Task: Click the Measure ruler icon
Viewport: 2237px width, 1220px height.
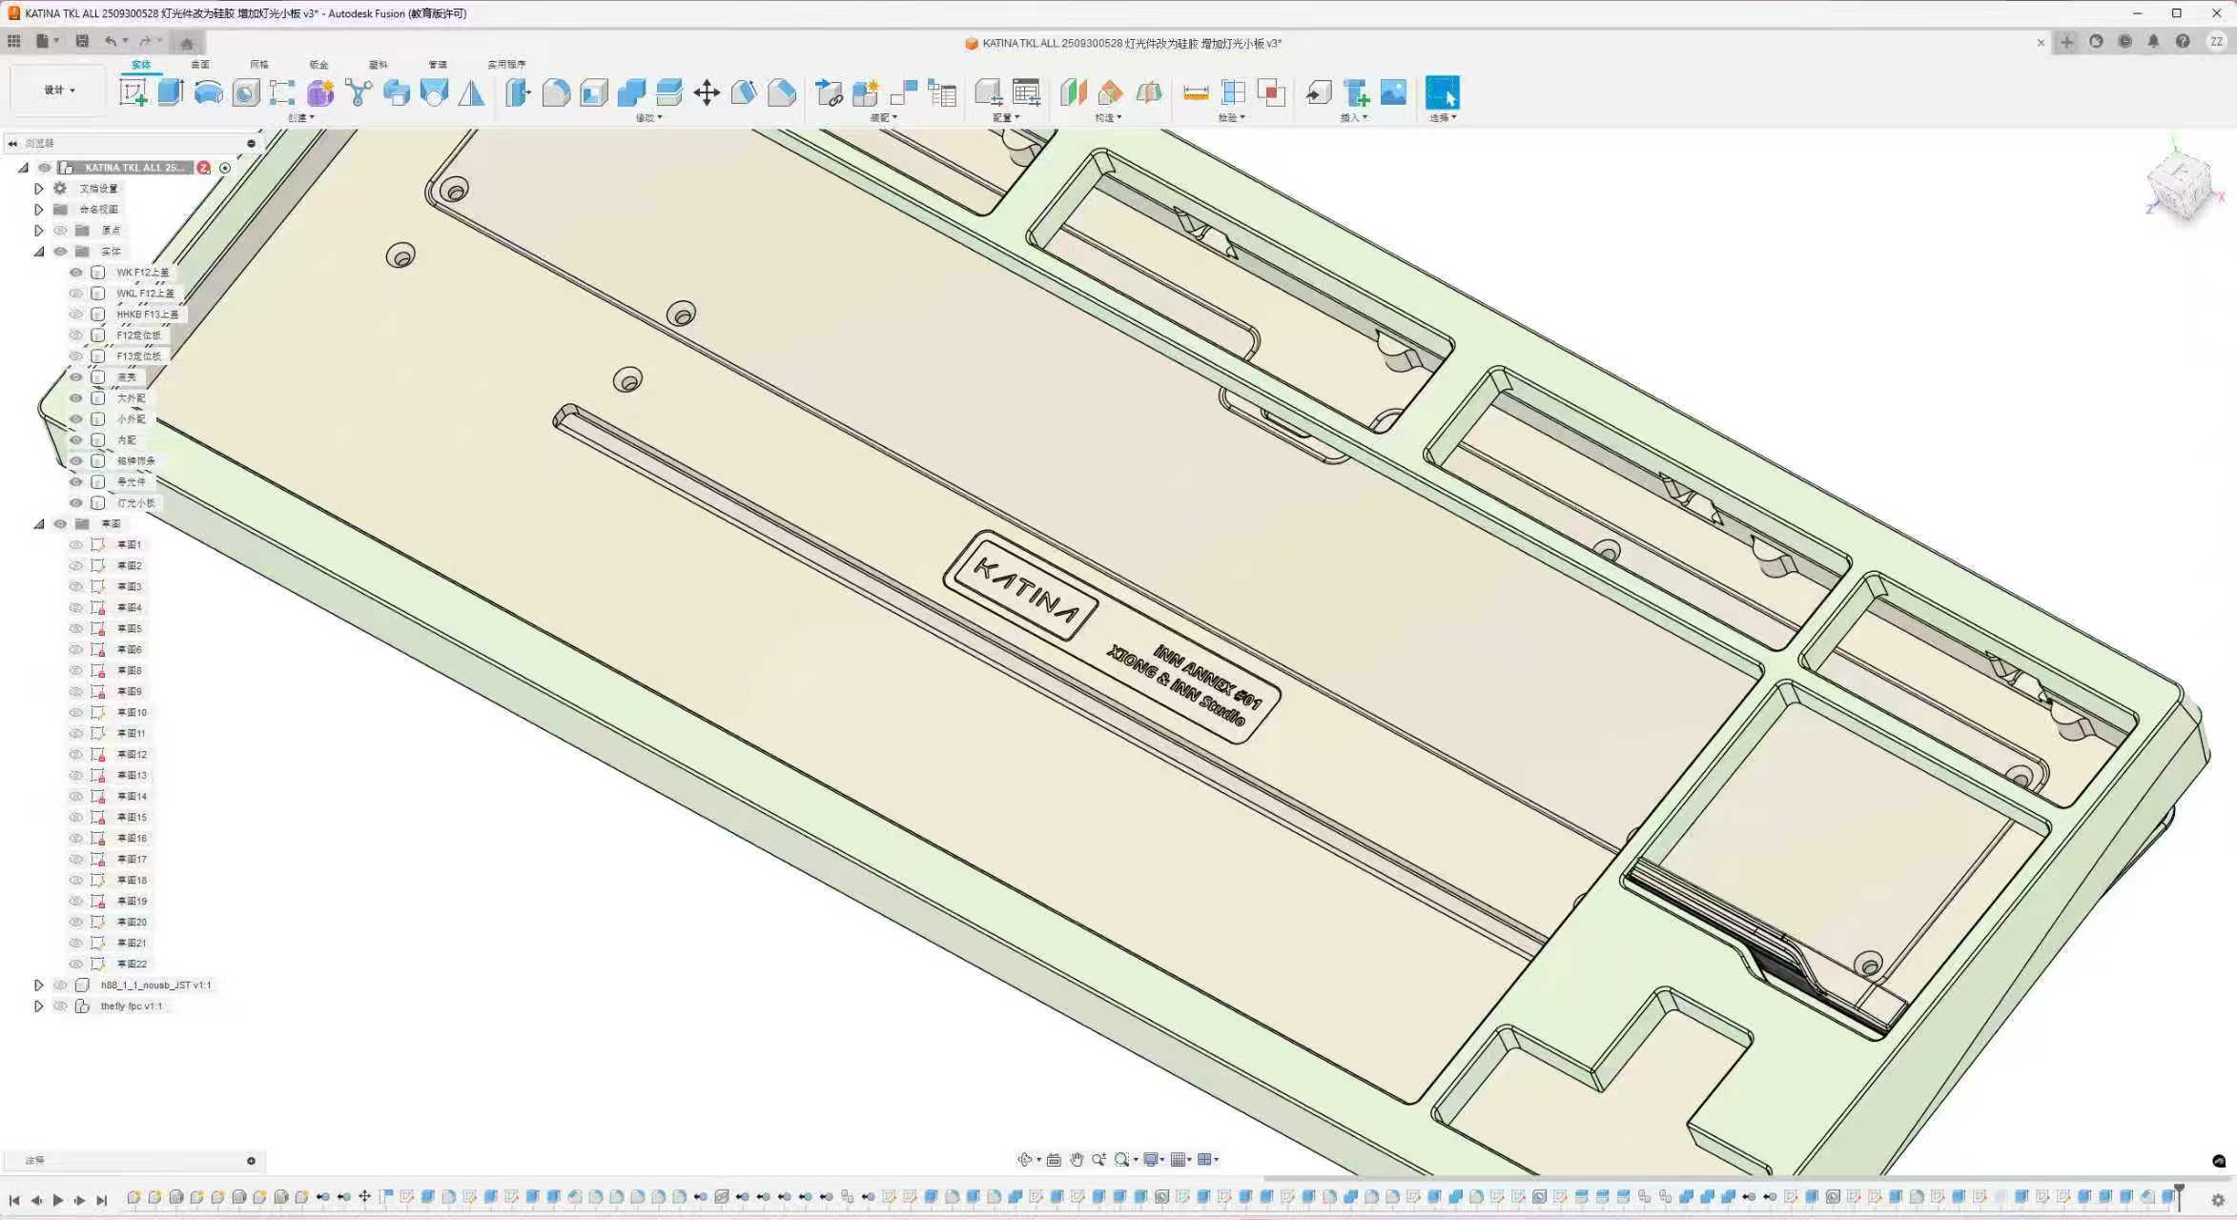Action: pos(1195,92)
